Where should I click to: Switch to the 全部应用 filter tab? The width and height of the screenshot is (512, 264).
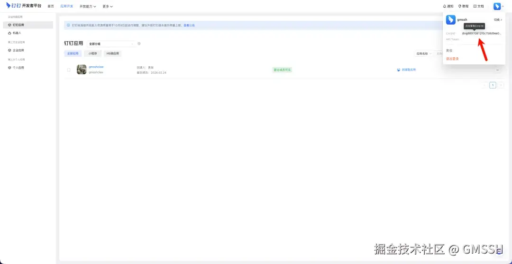tap(73, 53)
